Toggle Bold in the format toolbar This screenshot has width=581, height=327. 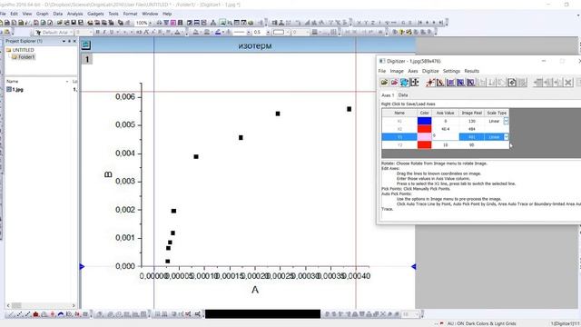tap(98, 33)
